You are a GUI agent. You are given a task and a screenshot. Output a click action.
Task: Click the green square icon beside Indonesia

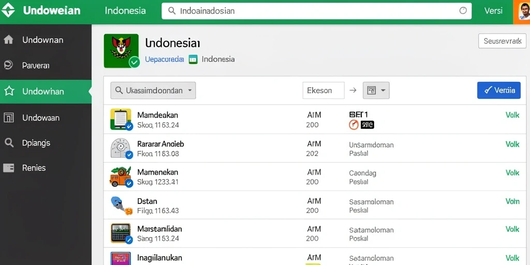(x=193, y=60)
